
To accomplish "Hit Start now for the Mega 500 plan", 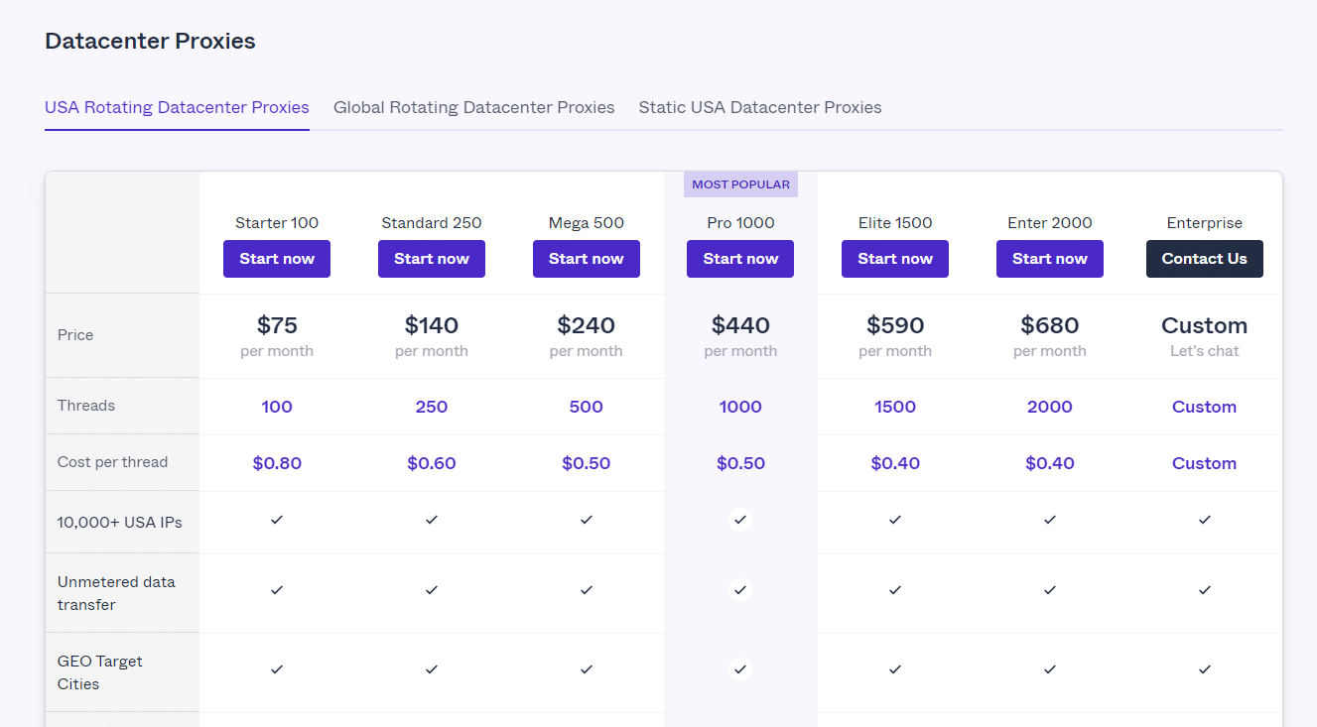I will point(587,259).
